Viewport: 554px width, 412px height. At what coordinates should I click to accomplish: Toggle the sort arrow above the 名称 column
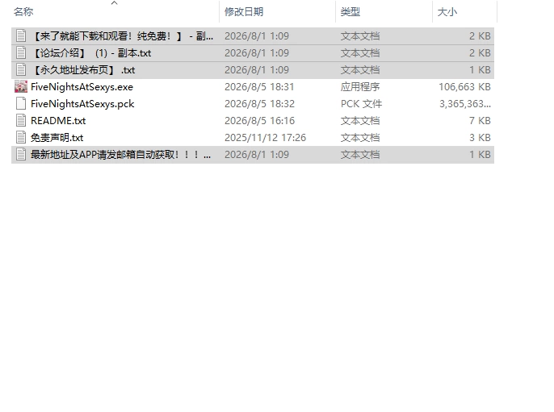point(114,3)
